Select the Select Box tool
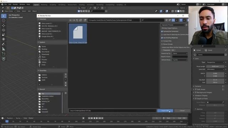 [x=4, y=16]
